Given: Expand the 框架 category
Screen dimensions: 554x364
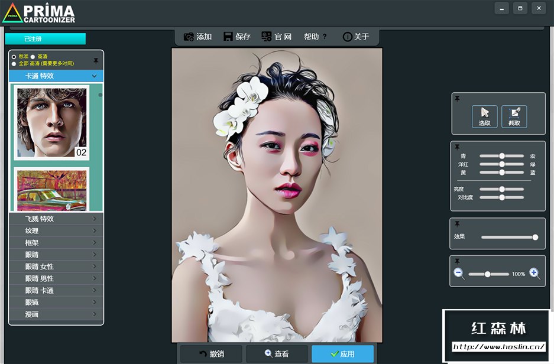Looking at the screenshot, I should click(56, 243).
